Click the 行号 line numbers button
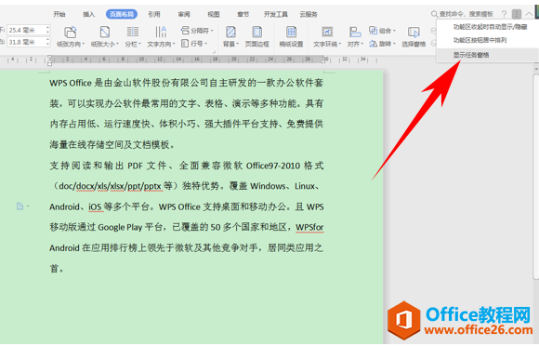Screen dimensions: 539x346 pyautogui.click(x=194, y=44)
